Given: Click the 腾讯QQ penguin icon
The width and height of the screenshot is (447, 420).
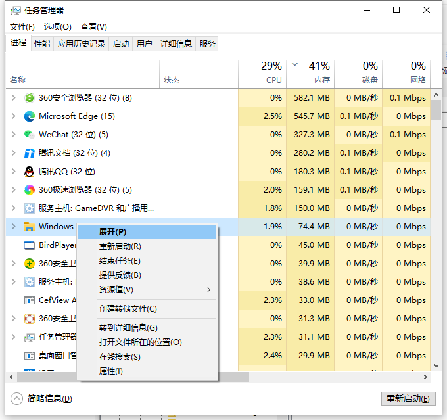Looking at the screenshot, I should [x=29, y=172].
